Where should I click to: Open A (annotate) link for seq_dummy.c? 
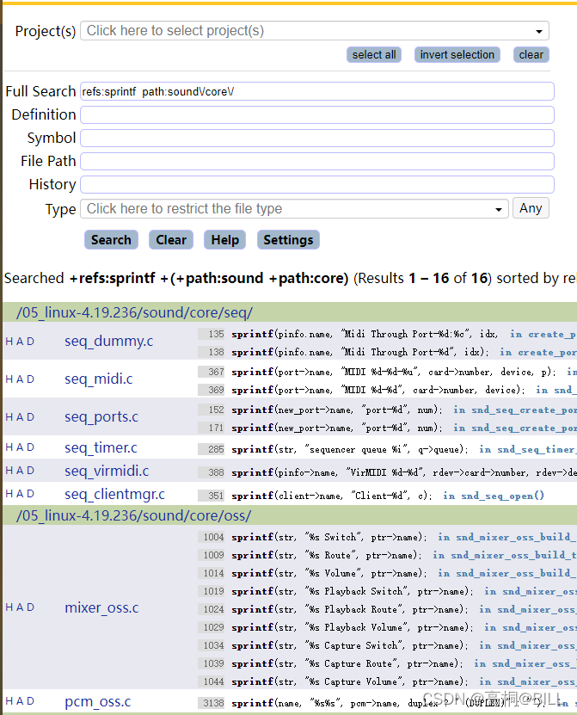(20, 342)
